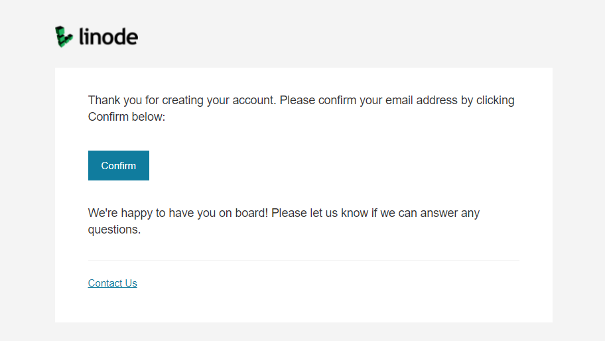Click the "Confirm below:" text line
Viewport: 605px width, 341px height.
click(x=127, y=117)
